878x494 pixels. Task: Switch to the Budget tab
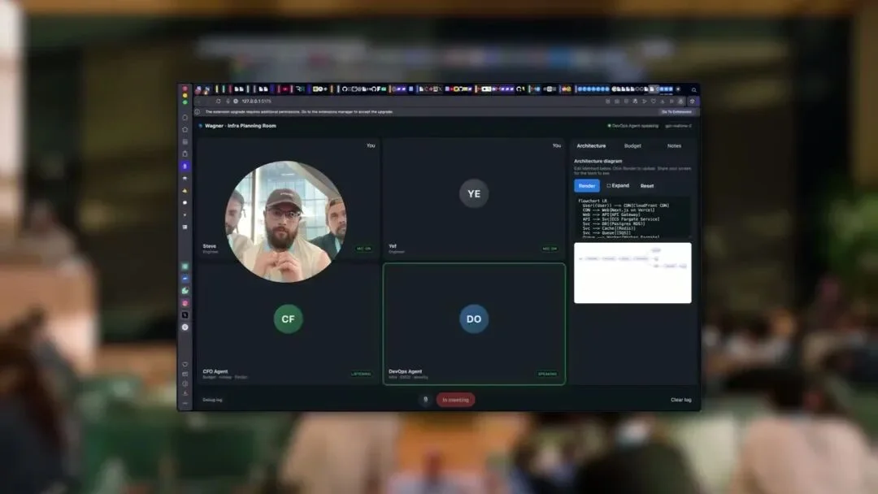point(632,146)
